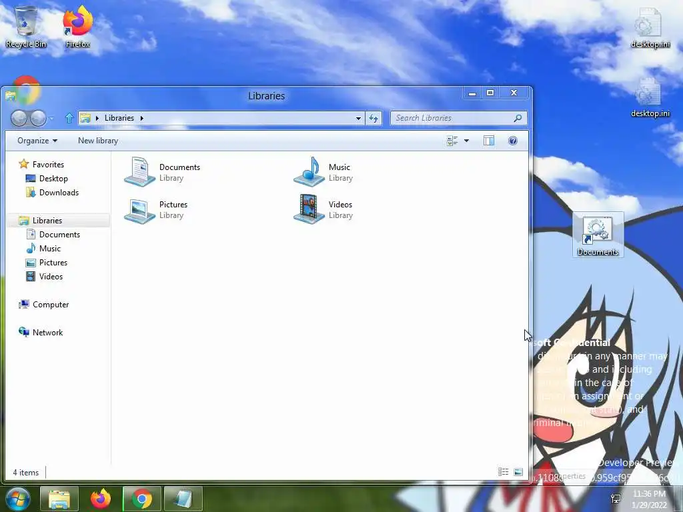Select Videos in navigation tree
Screen dimensions: 683x512
pyautogui.click(x=45, y=277)
